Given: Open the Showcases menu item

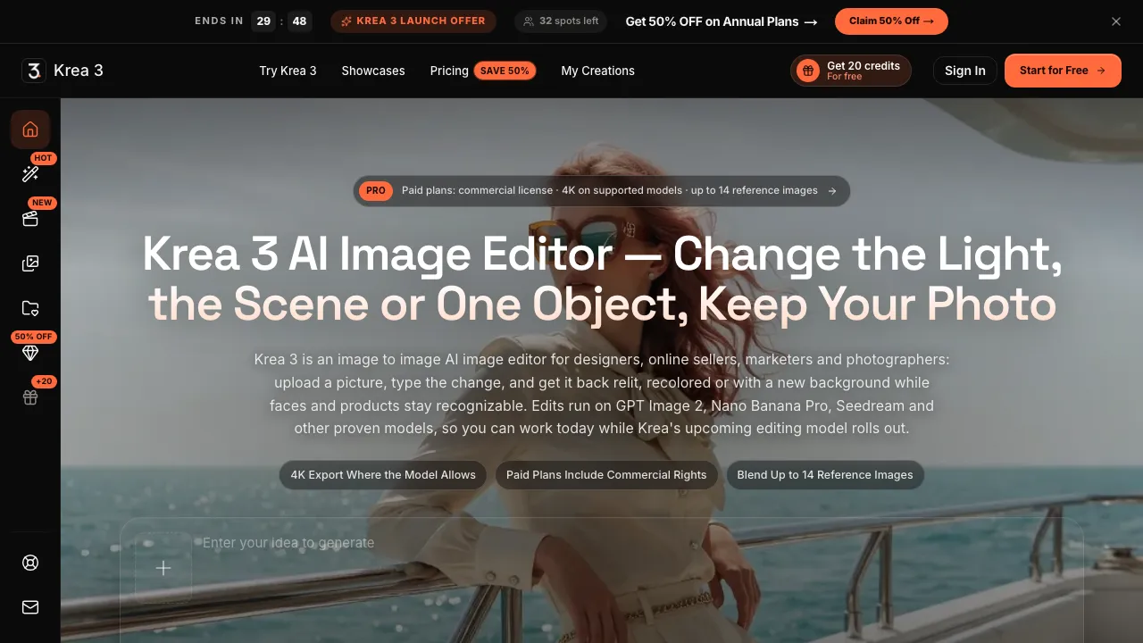Looking at the screenshot, I should [373, 71].
